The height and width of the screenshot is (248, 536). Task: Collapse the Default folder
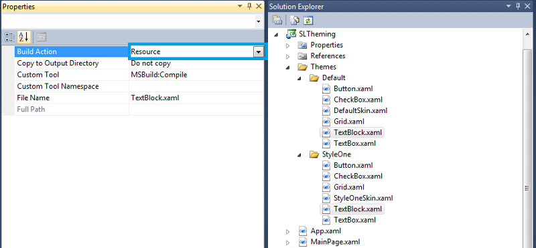tap(299, 78)
